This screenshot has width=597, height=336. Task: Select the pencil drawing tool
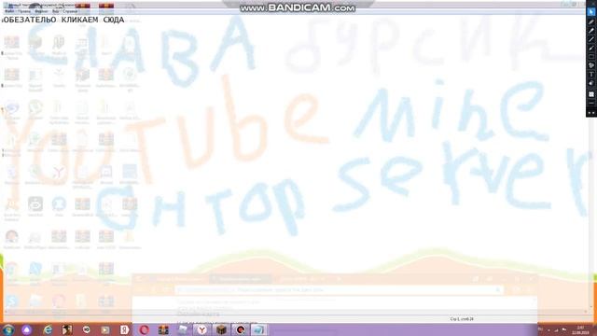pyautogui.click(x=591, y=22)
